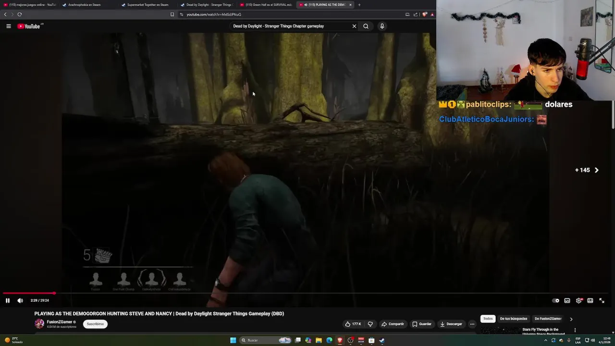615x346 pixels.
Task: Open a new browser tab
Action: 359,5
